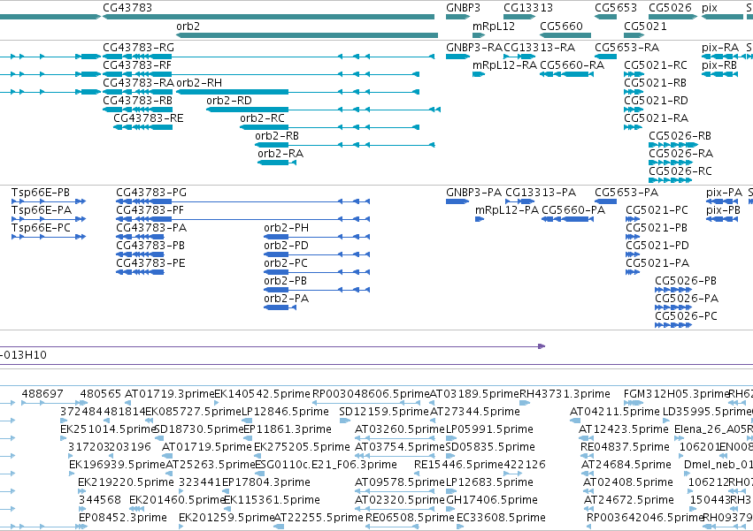Image resolution: width=753 pixels, height=531 pixels.
Task: Click transcript GNBP3-RA
Action: (x=457, y=57)
